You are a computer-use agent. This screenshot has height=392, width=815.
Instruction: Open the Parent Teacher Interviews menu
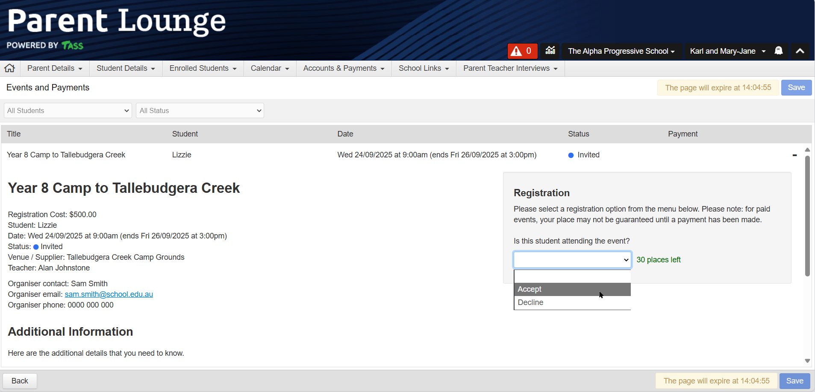[510, 68]
